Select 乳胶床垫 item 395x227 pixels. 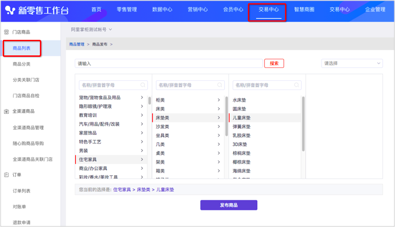[x=241, y=135]
